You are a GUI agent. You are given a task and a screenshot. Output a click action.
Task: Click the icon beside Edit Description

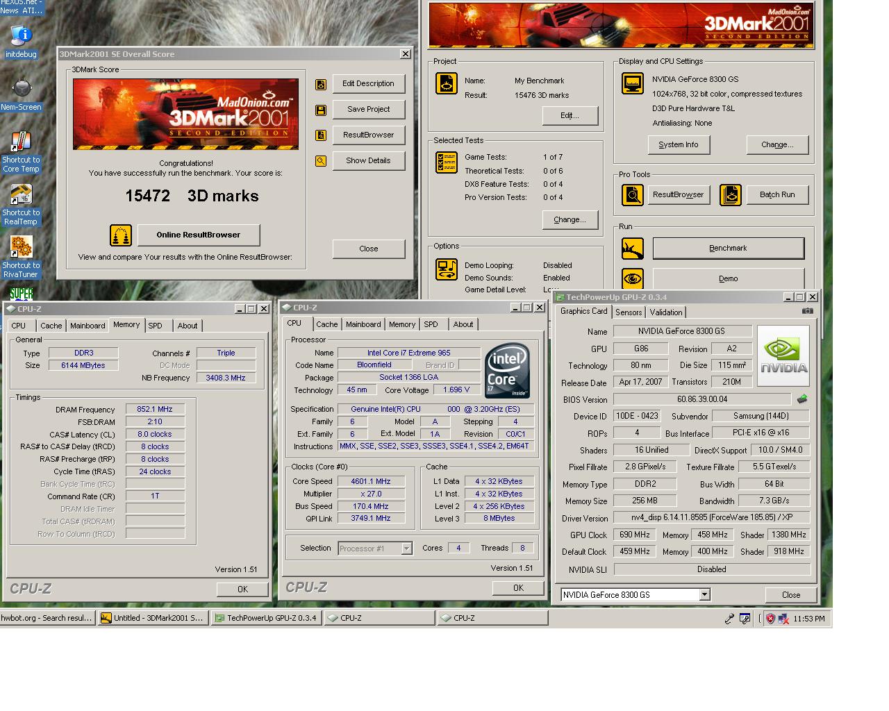[321, 84]
